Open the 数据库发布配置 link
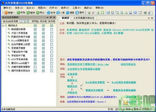This screenshot has height=112, width=156. tap(94, 90)
